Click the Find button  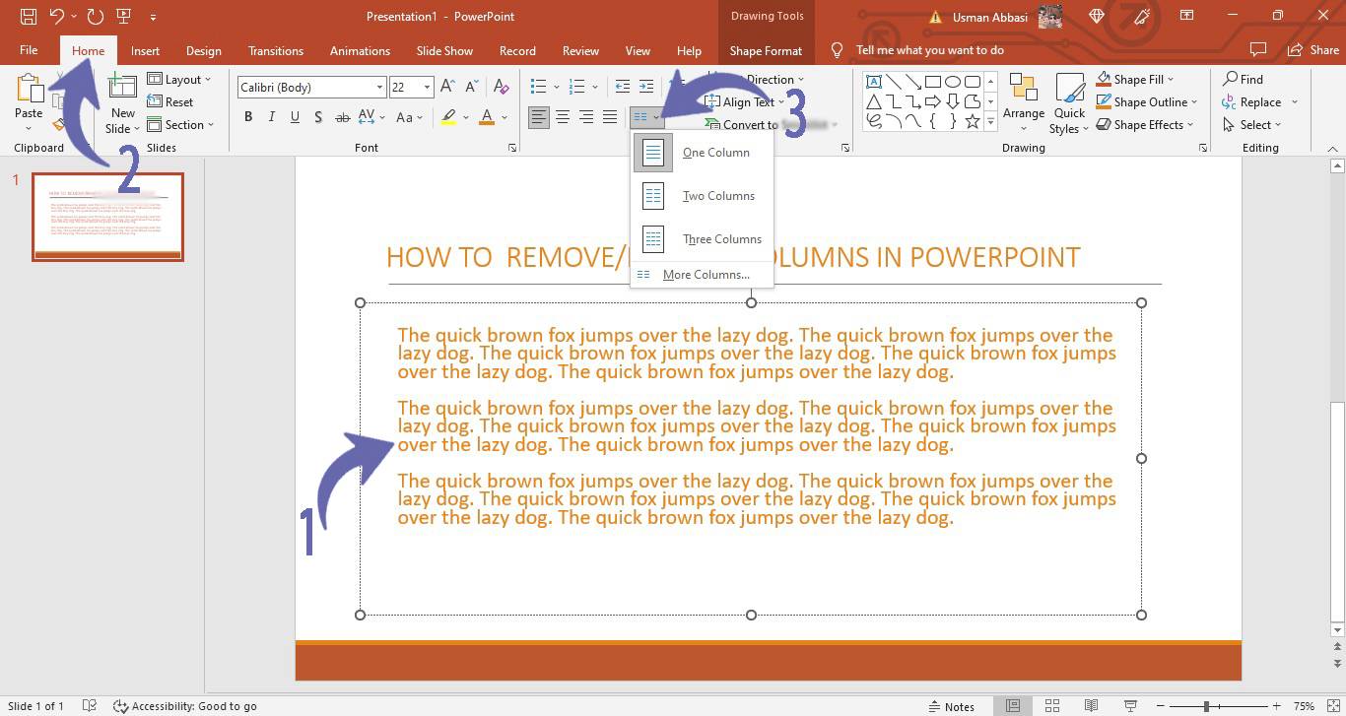(x=1243, y=79)
